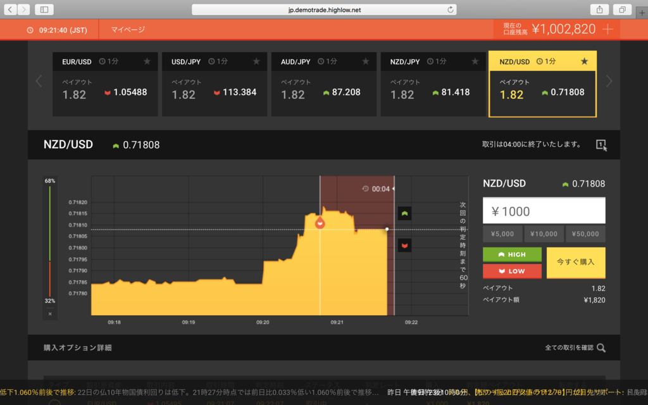
Task: Set amount to ¥5,000
Action: (x=502, y=234)
